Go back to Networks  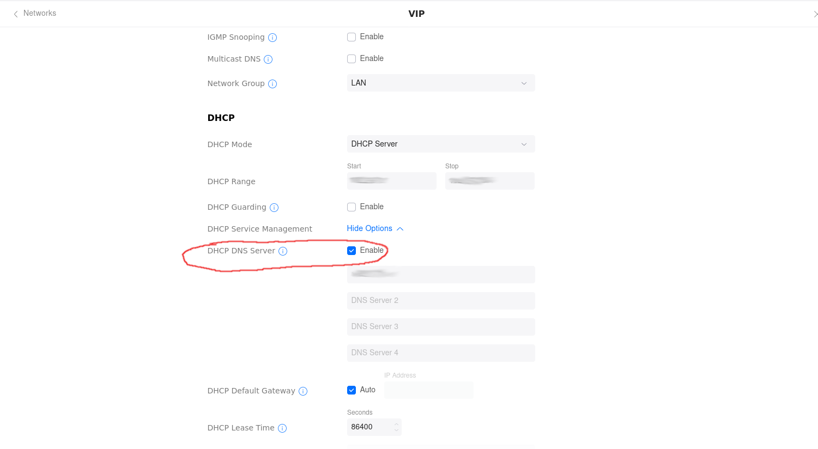(x=39, y=13)
